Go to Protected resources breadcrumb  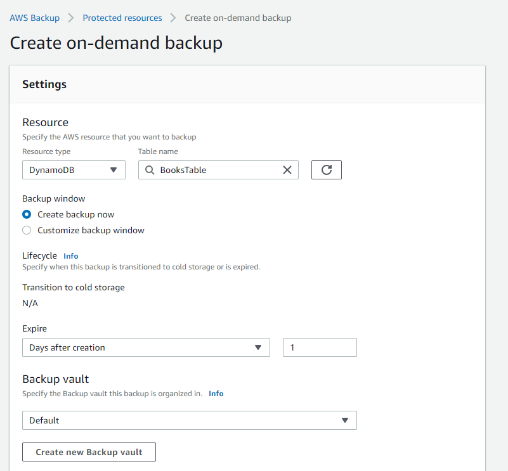click(122, 17)
